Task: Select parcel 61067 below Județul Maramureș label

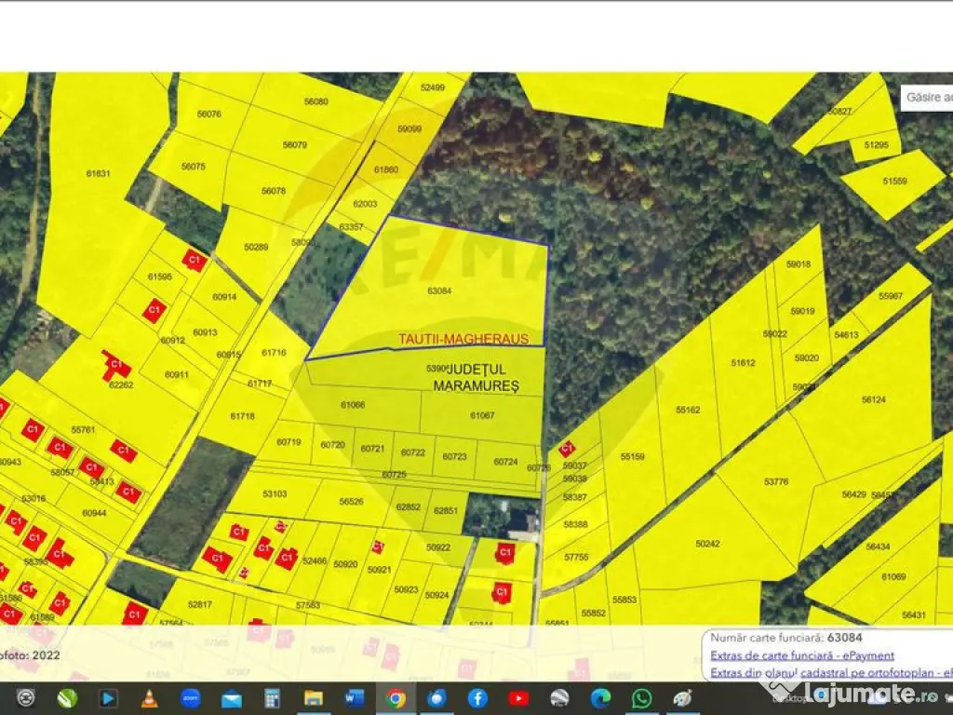Action: click(482, 415)
